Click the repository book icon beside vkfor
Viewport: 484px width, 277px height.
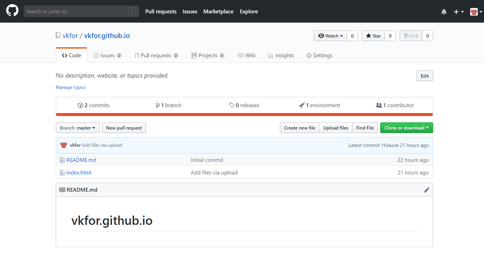click(x=58, y=35)
